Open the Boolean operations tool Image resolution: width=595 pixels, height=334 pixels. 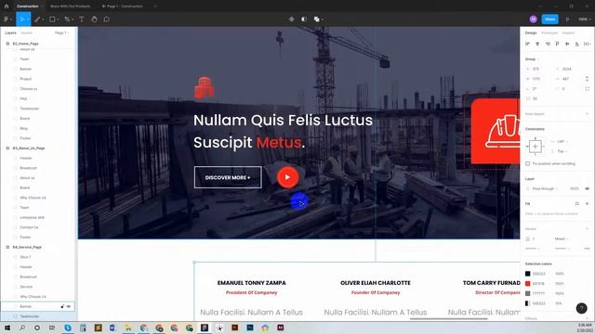point(317,19)
